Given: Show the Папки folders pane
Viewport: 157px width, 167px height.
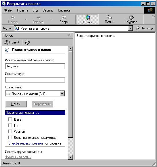Looking at the screenshot, I should 109,19.
